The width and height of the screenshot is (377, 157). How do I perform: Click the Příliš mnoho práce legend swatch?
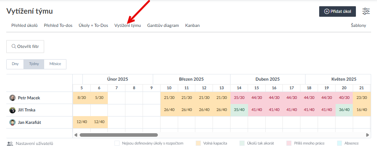(289, 143)
